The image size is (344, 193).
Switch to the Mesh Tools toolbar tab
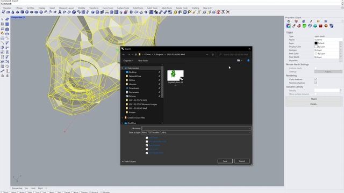pyautogui.click(x=167, y=8)
